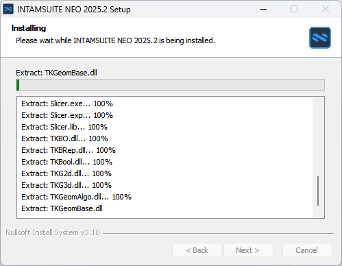Click the Cancel button
Viewport: 342px width, 266px height.
[307, 250]
